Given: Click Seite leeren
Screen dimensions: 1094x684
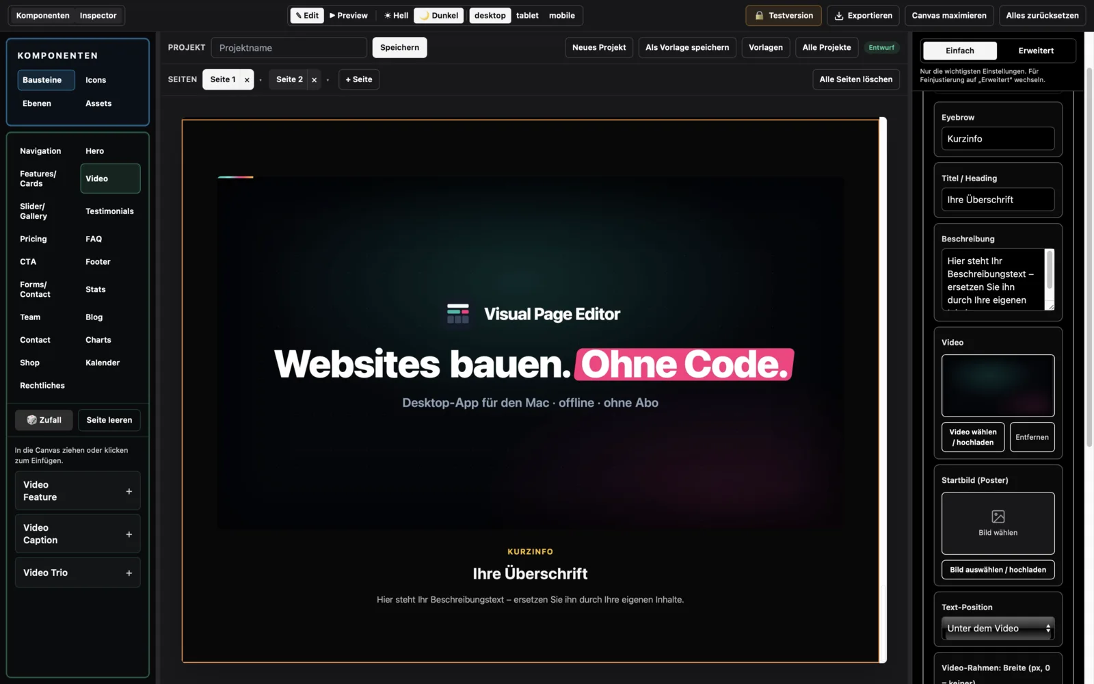Looking at the screenshot, I should 109,420.
